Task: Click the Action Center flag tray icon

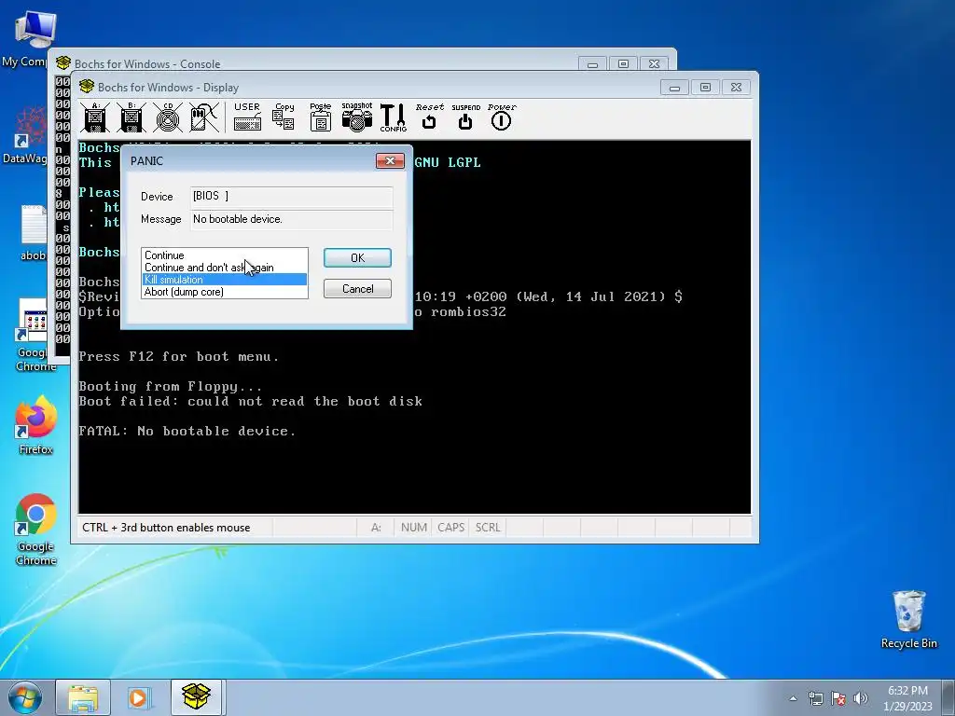Action: click(838, 698)
